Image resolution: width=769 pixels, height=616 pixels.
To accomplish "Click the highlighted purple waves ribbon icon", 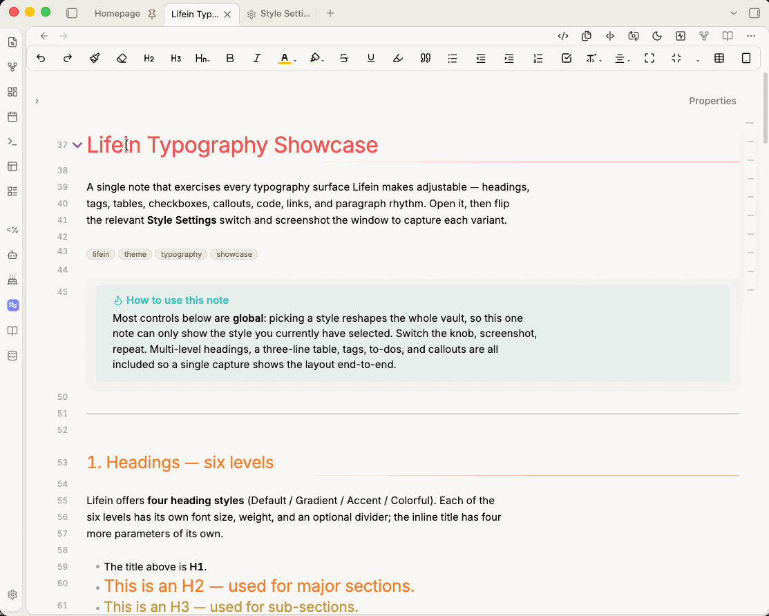I will [x=13, y=305].
